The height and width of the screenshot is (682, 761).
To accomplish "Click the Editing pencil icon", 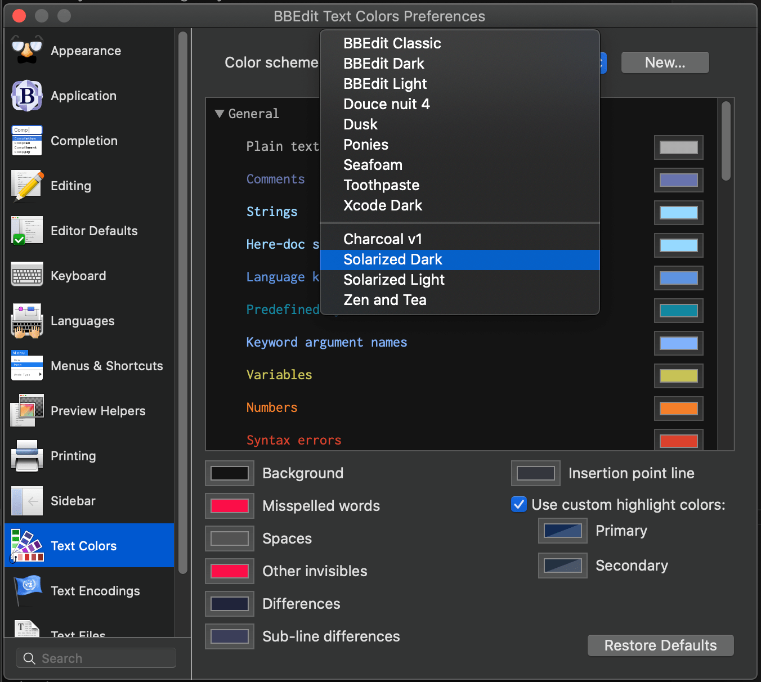I will (x=27, y=186).
